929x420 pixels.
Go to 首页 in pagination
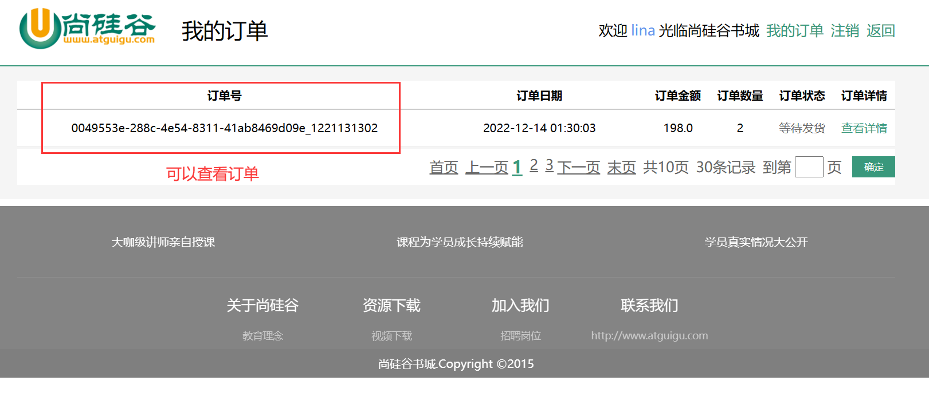click(444, 167)
